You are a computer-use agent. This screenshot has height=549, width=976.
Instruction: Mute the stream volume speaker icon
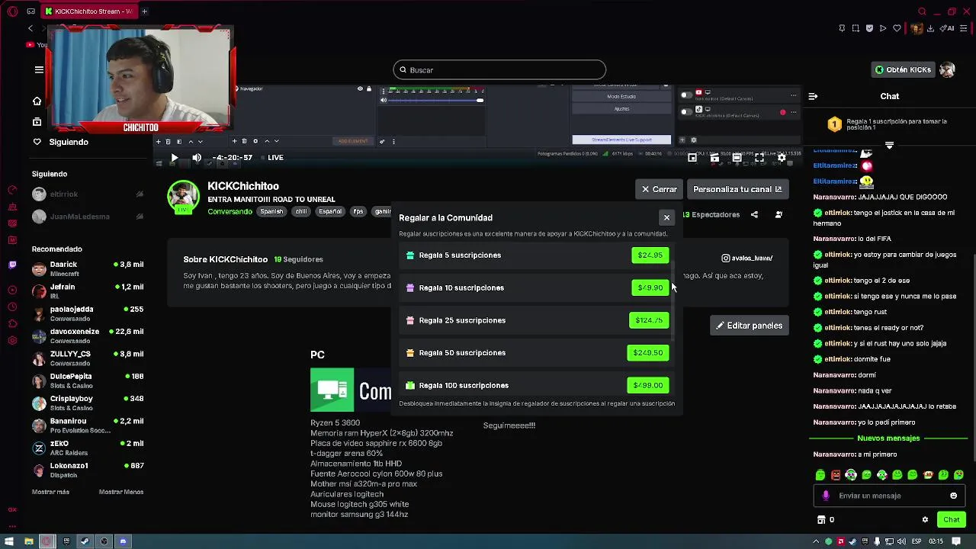tap(197, 158)
